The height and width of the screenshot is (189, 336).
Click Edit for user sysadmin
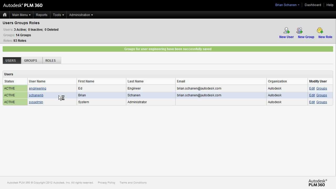[312, 102]
